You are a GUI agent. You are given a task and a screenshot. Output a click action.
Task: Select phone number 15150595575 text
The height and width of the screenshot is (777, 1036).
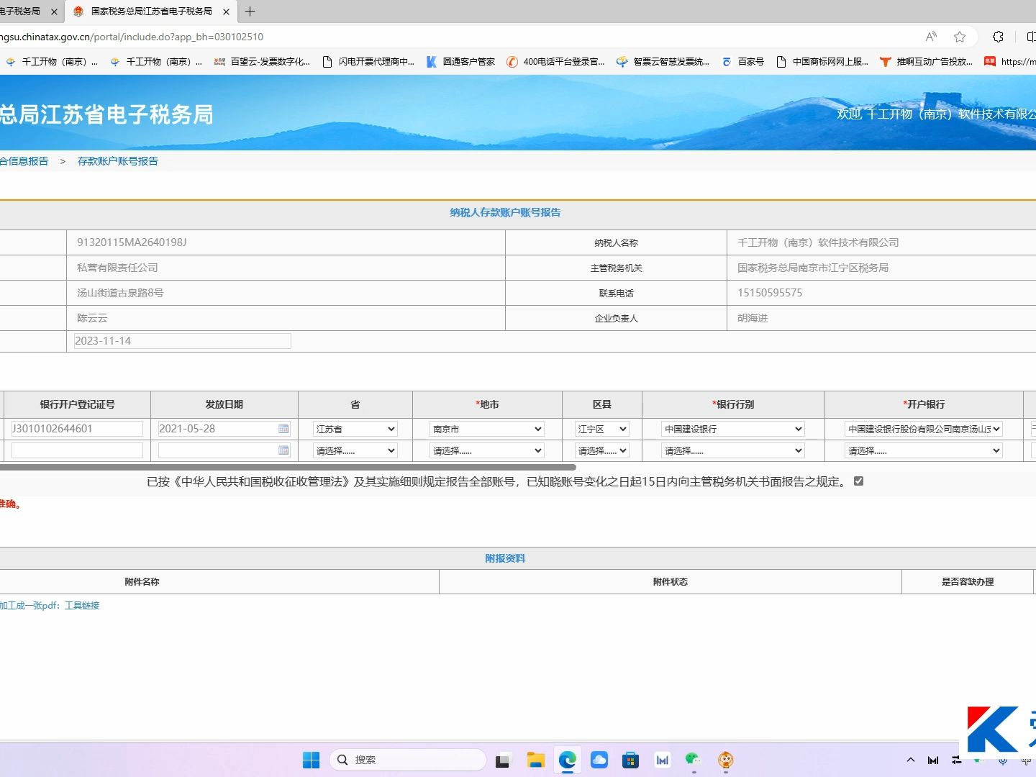coord(770,293)
